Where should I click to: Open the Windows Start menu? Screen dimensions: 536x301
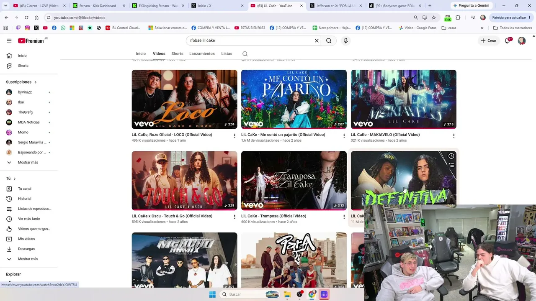[212, 294]
